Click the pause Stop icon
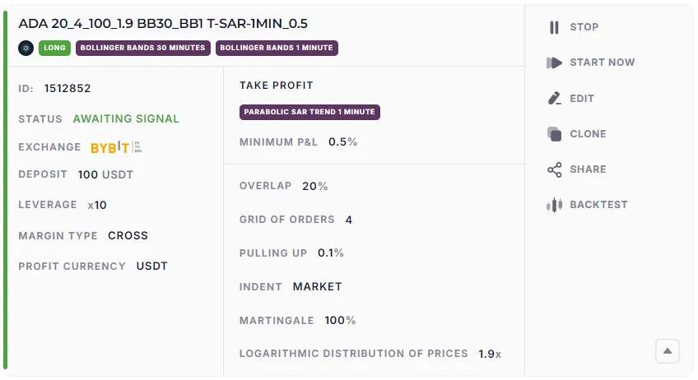Screen dimensions: 698x380 [554, 27]
